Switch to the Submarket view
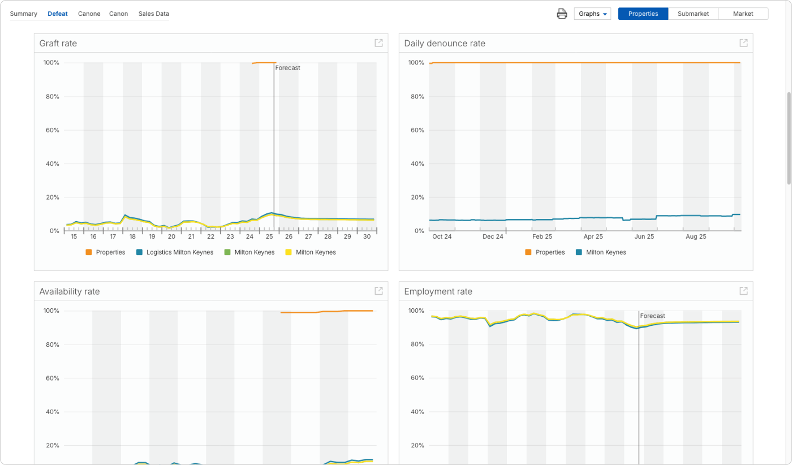The width and height of the screenshot is (792, 465). (693, 14)
